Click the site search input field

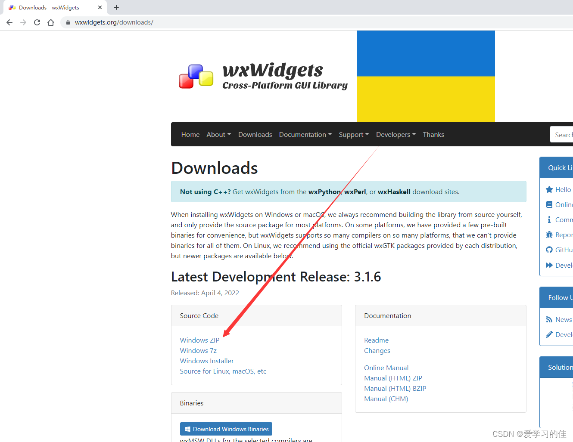[561, 135]
